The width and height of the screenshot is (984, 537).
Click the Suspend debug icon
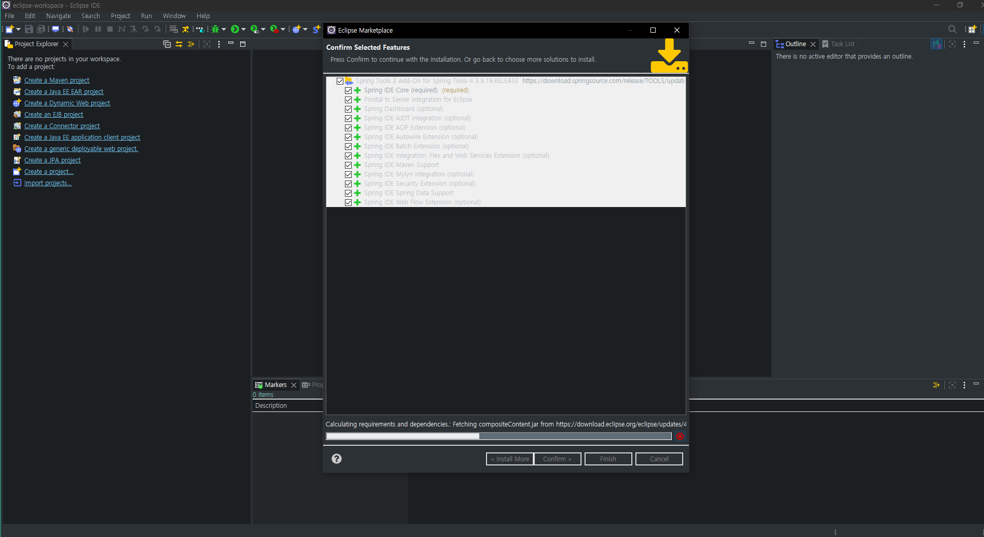point(98,30)
